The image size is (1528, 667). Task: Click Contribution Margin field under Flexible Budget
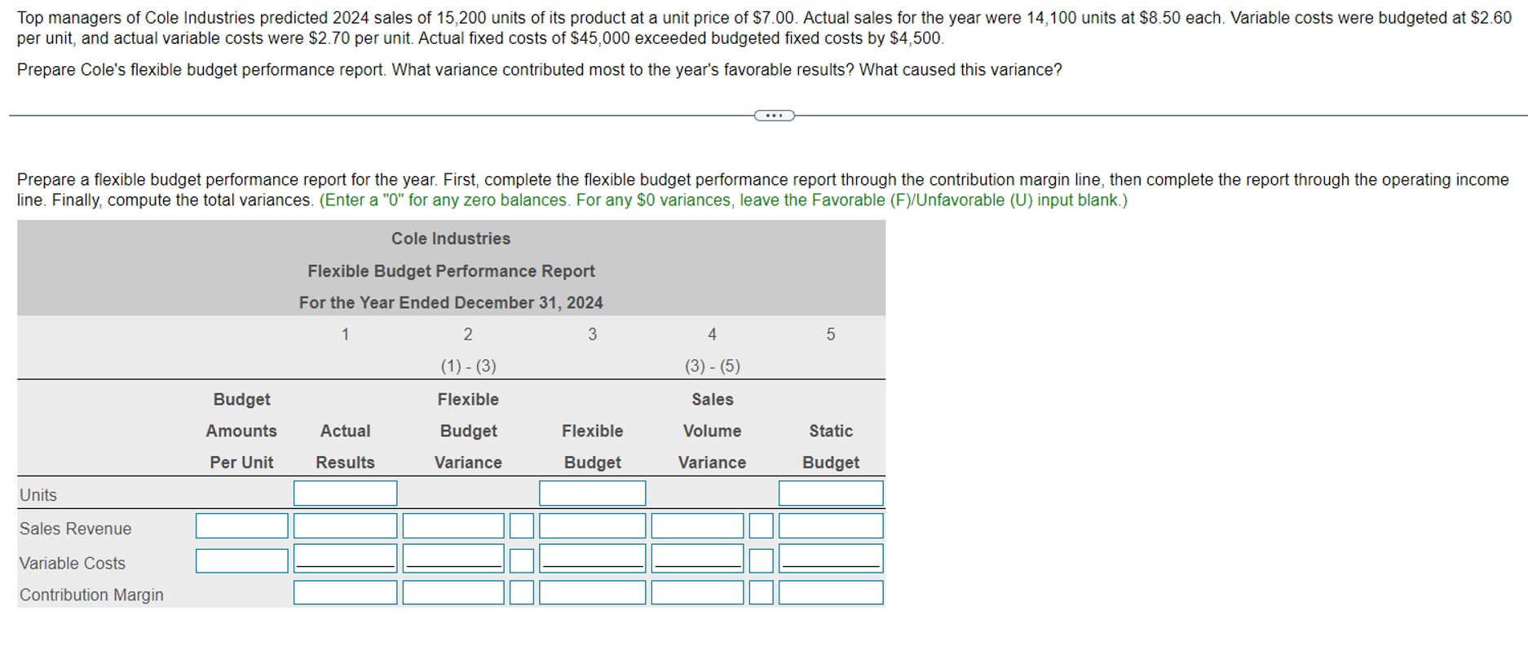pyautogui.click(x=592, y=593)
